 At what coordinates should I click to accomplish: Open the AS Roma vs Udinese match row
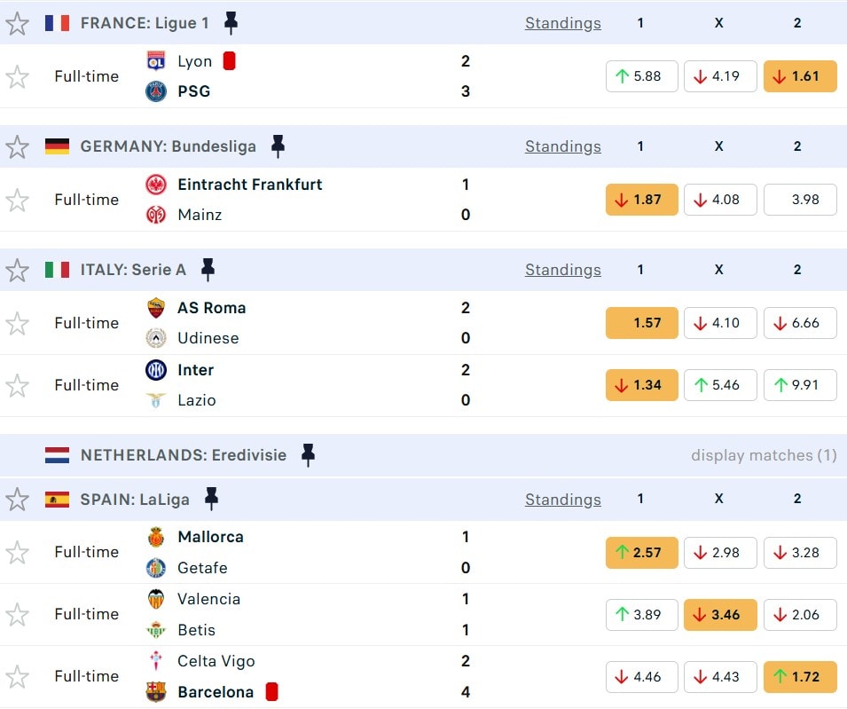point(310,323)
